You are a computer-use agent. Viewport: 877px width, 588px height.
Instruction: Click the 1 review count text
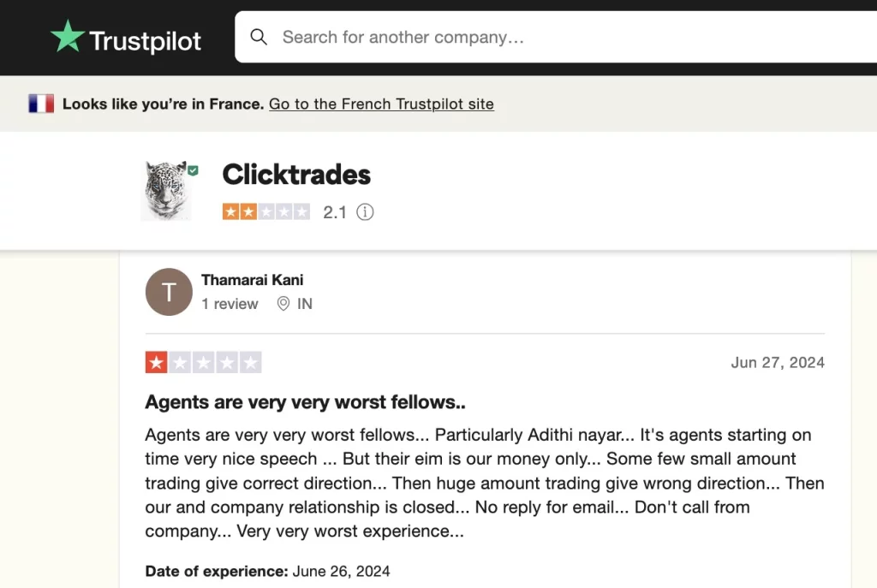pos(230,304)
